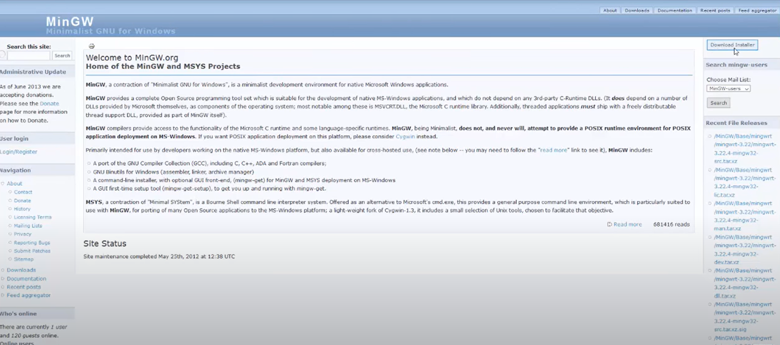This screenshot has height=345, width=780.
Task: Click the Welcome to MinGW.org heading
Action: [x=132, y=57]
